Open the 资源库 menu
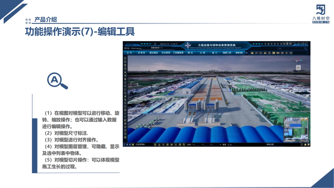 (x=141, y=53)
